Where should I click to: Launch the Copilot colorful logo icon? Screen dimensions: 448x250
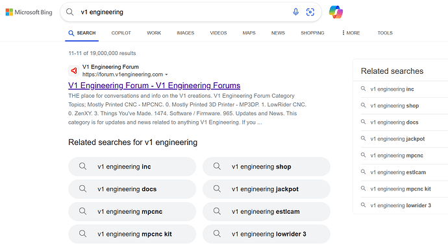tap(336, 12)
